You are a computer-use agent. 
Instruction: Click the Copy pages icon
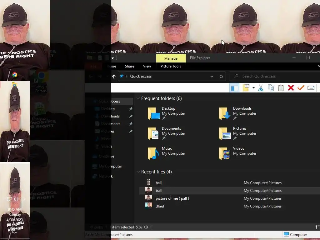(x=271, y=88)
